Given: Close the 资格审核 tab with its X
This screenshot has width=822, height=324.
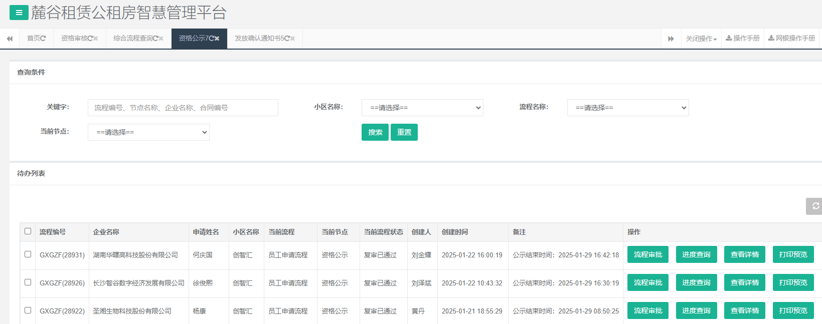Looking at the screenshot, I should pyautogui.click(x=96, y=39).
